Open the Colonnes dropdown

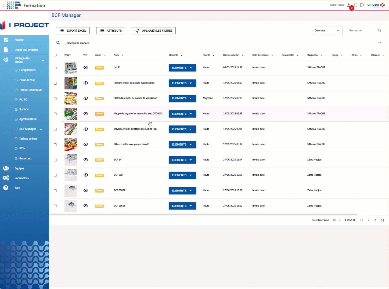[327, 31]
